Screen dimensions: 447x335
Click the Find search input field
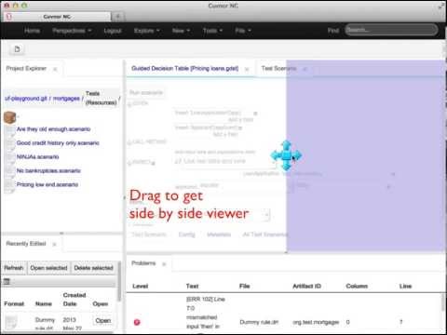(392, 30)
